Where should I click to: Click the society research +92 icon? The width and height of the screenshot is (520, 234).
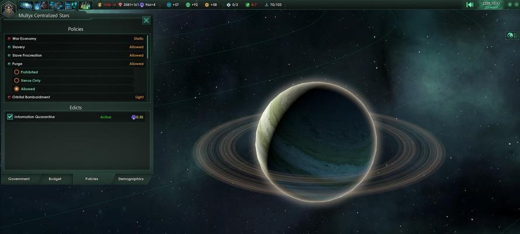(188, 5)
